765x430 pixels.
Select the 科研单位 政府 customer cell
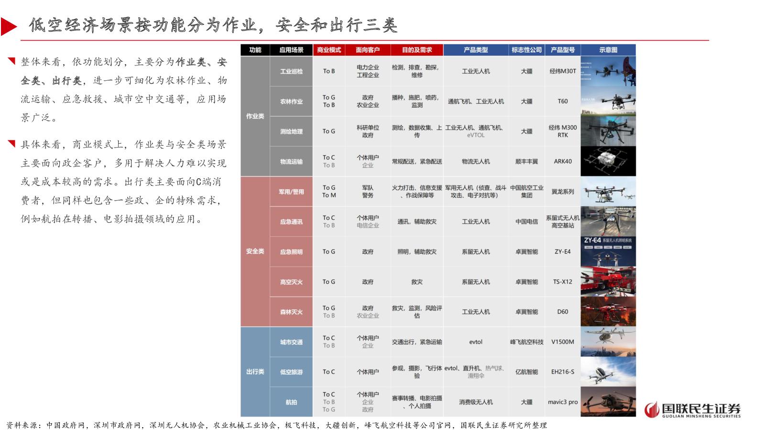click(x=368, y=131)
